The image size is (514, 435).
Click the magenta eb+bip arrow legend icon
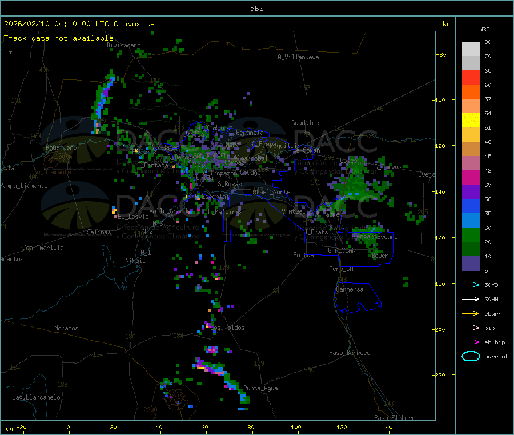[471, 342]
